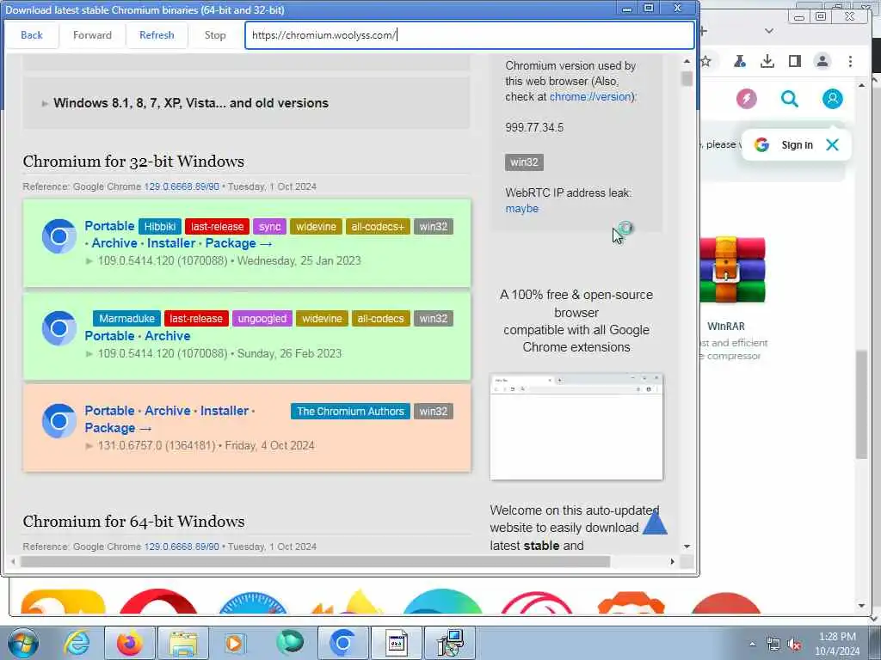Open Windows Media Player from the taskbar
Screen dimensions: 881x660
(x=234, y=643)
